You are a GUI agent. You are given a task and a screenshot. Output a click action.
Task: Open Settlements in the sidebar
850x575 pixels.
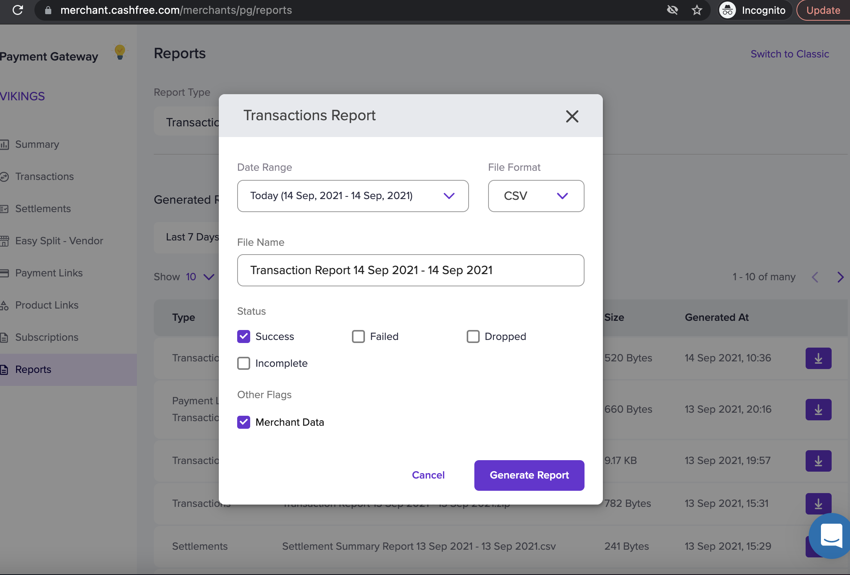pyautogui.click(x=43, y=209)
